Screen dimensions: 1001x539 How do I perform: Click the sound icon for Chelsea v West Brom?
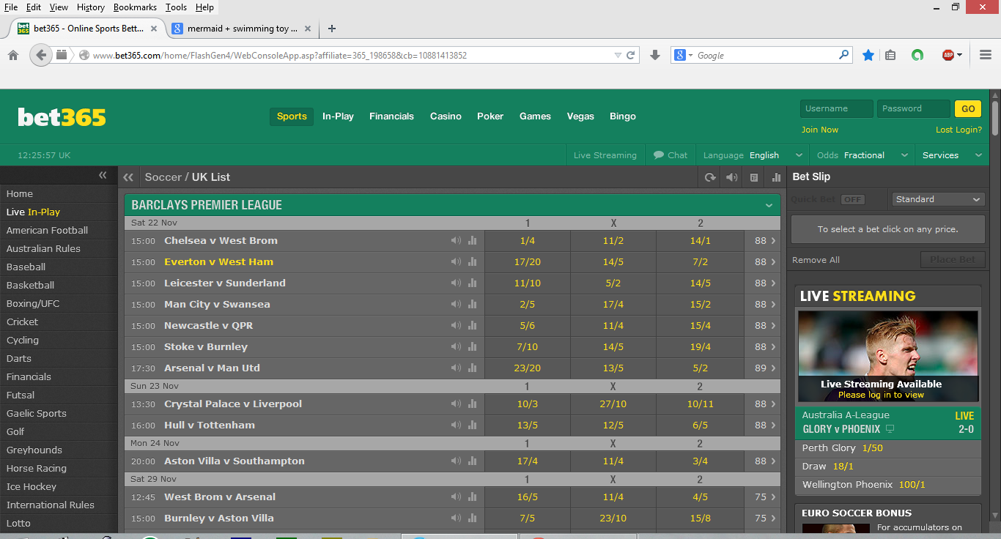pos(456,240)
